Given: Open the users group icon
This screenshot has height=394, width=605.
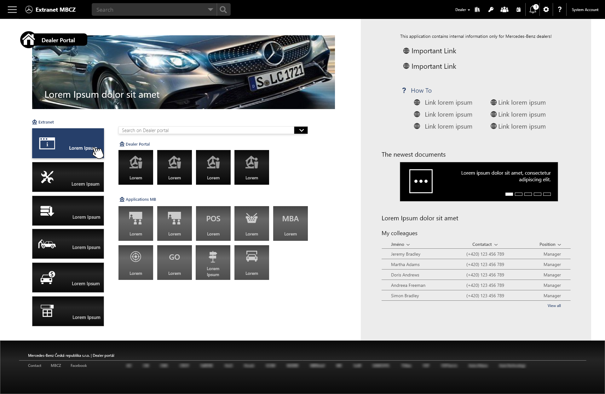Looking at the screenshot, I should click(504, 9).
